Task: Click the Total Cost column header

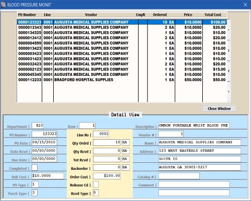Action: click(213, 15)
